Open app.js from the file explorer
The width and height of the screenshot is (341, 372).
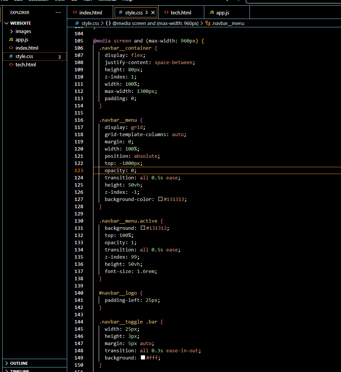(x=22, y=40)
